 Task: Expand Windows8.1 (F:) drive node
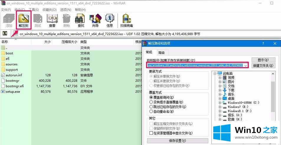(x=220, y=111)
